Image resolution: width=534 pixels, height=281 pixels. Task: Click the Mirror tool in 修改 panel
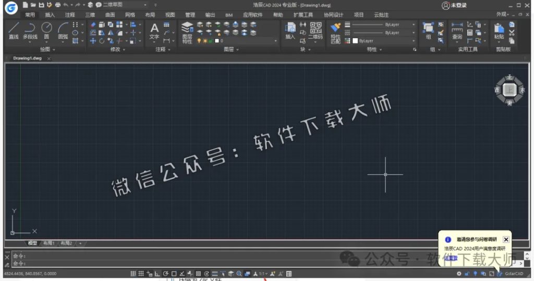click(x=111, y=33)
